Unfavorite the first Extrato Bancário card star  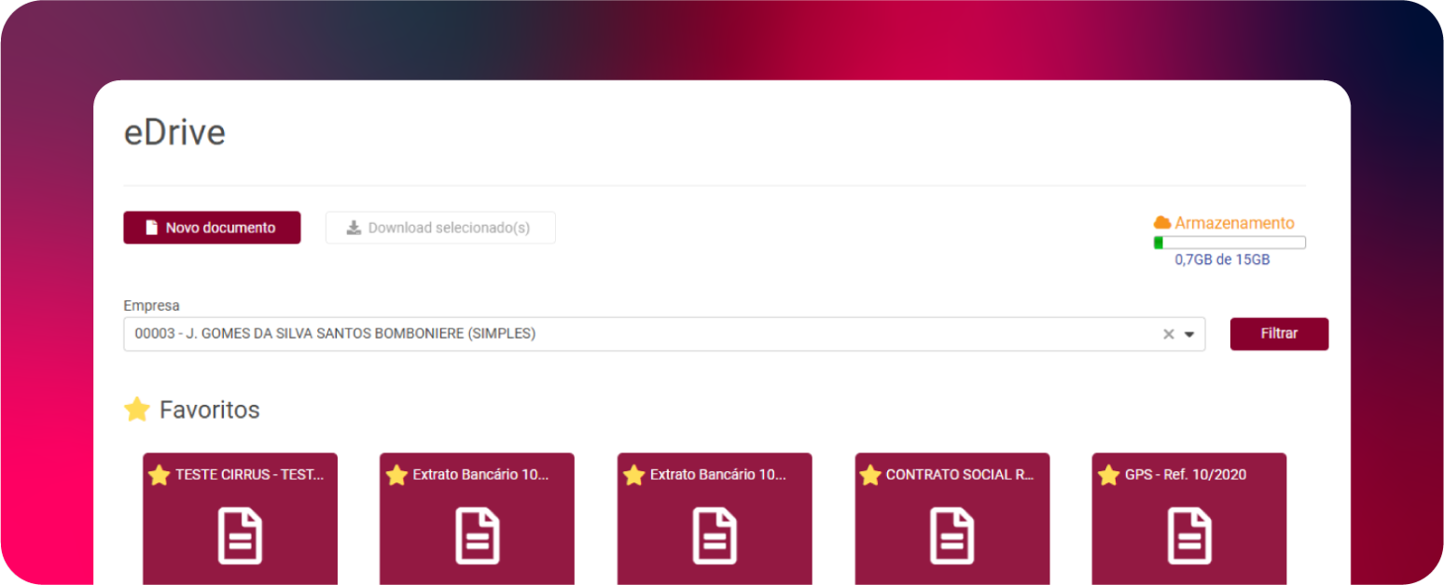click(396, 475)
